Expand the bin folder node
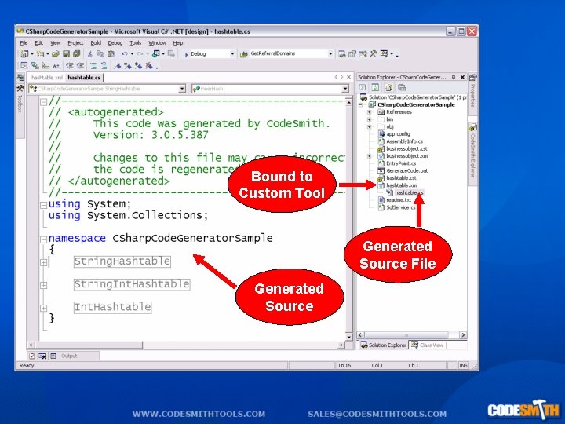Image resolution: width=565 pixels, height=424 pixels. coord(370,119)
